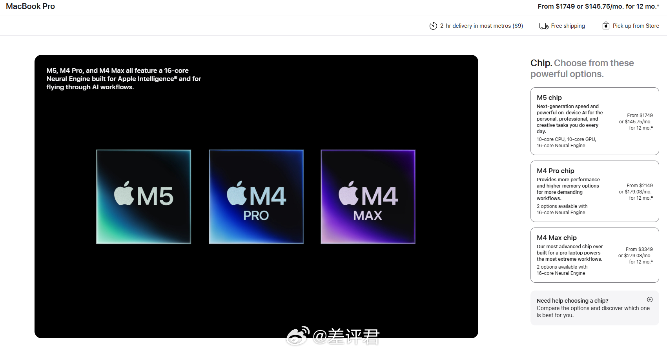Open the Free shipping link
The width and height of the screenshot is (667, 352).
[x=568, y=26]
